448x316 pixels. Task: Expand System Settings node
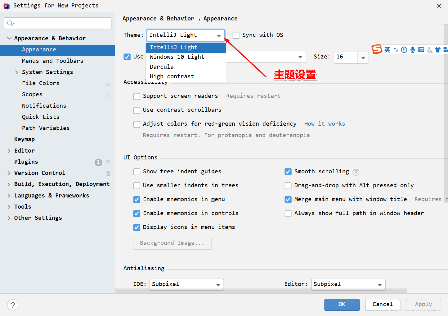tap(17, 72)
